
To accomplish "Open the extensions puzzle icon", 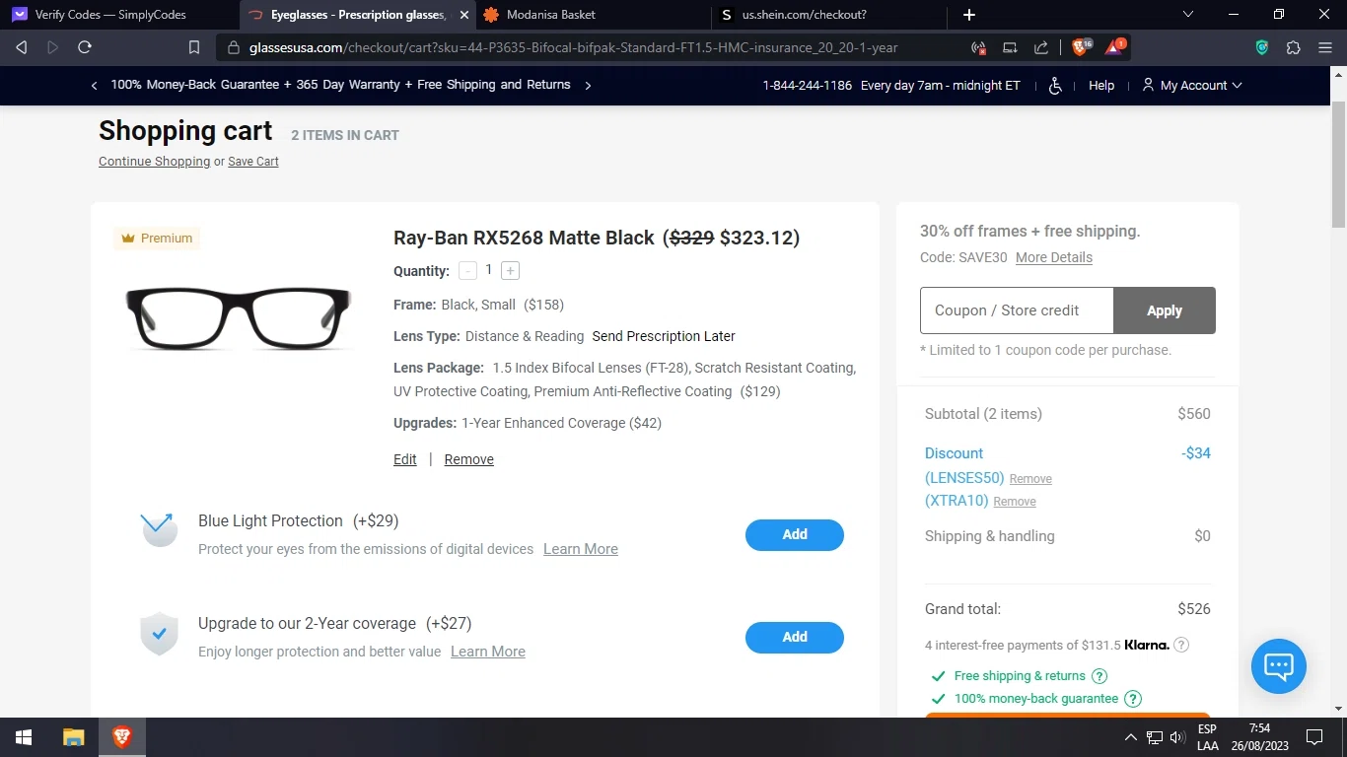I will (1294, 47).
